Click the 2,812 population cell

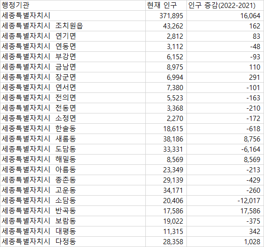(166, 36)
